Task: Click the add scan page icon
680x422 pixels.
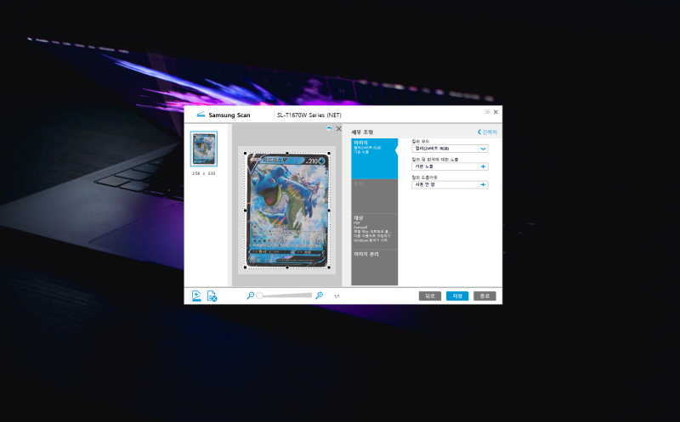Action: point(196,296)
